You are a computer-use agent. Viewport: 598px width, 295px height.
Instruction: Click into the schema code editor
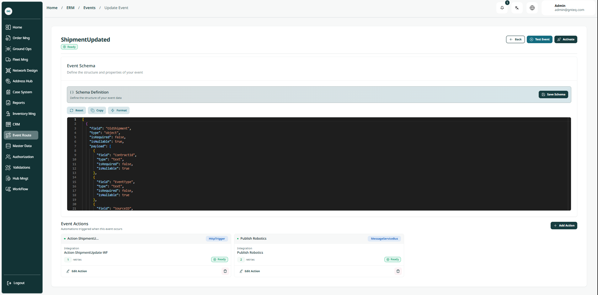pos(319,164)
